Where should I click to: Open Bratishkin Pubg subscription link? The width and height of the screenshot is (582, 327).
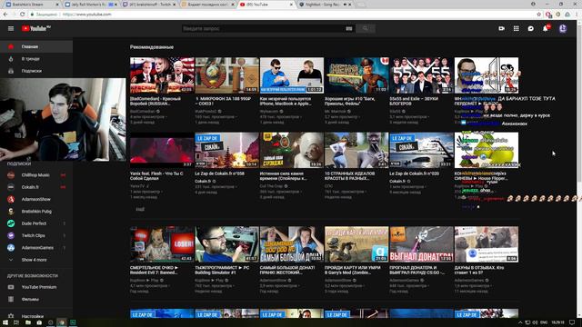[x=36, y=212]
